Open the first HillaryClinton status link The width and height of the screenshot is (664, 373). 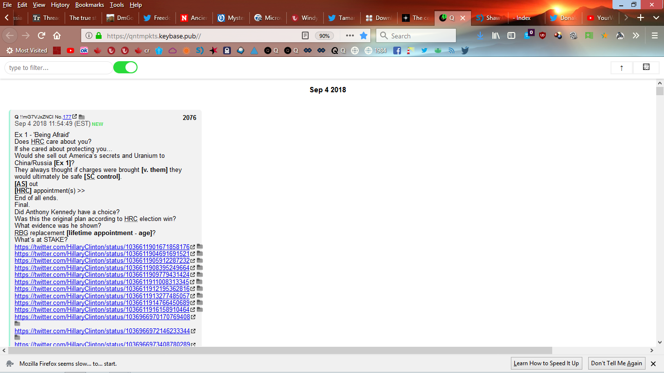coord(102,247)
